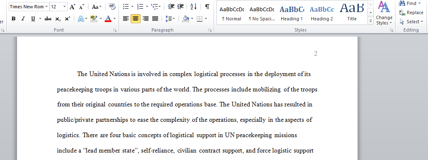Open the Times New Roman font name dropdown
Image resolution: width=428 pixels, height=160 pixels.
click(x=46, y=7)
